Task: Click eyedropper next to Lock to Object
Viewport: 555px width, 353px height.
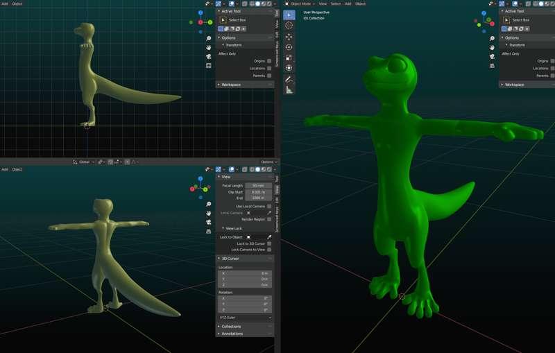Action: coord(269,237)
